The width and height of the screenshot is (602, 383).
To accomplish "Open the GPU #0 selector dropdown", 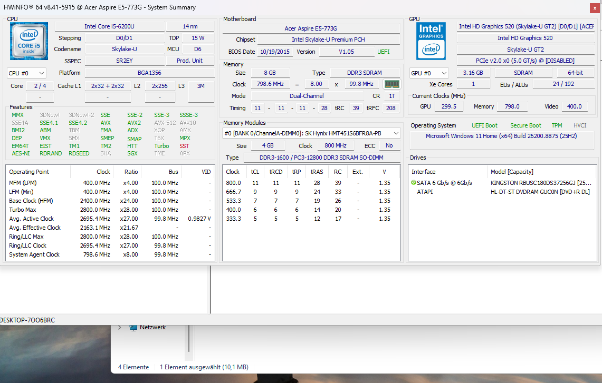I will (x=429, y=73).
